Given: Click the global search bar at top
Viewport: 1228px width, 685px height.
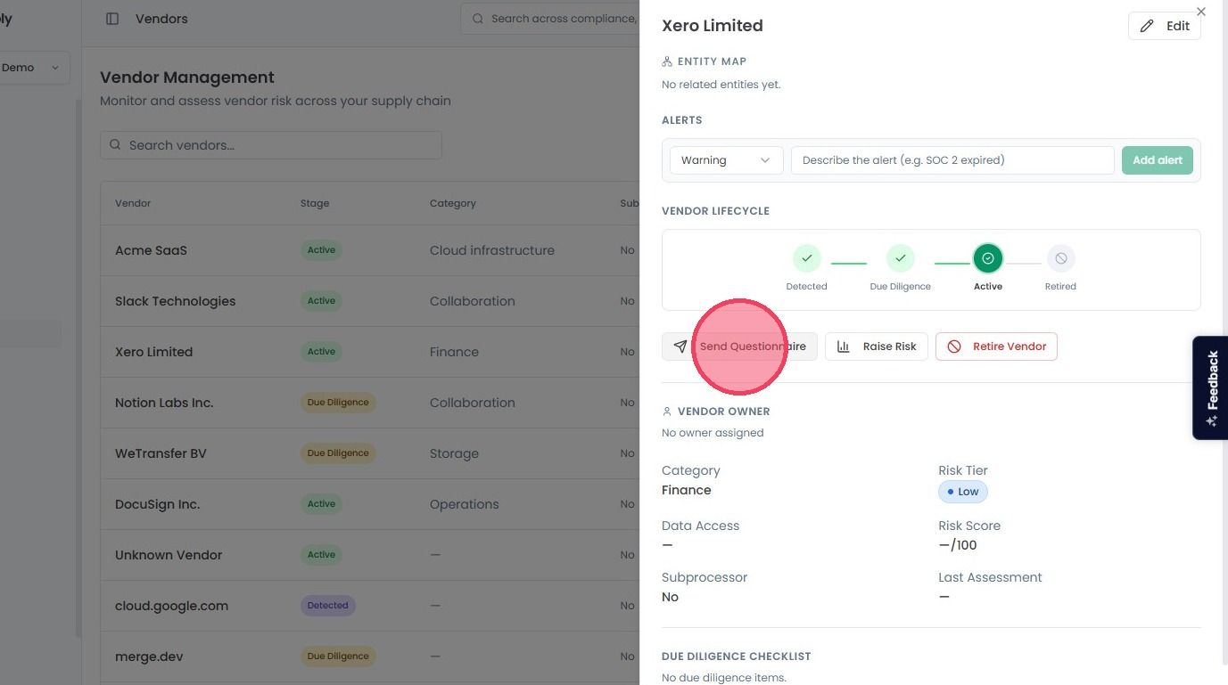Looking at the screenshot, I should [x=549, y=19].
